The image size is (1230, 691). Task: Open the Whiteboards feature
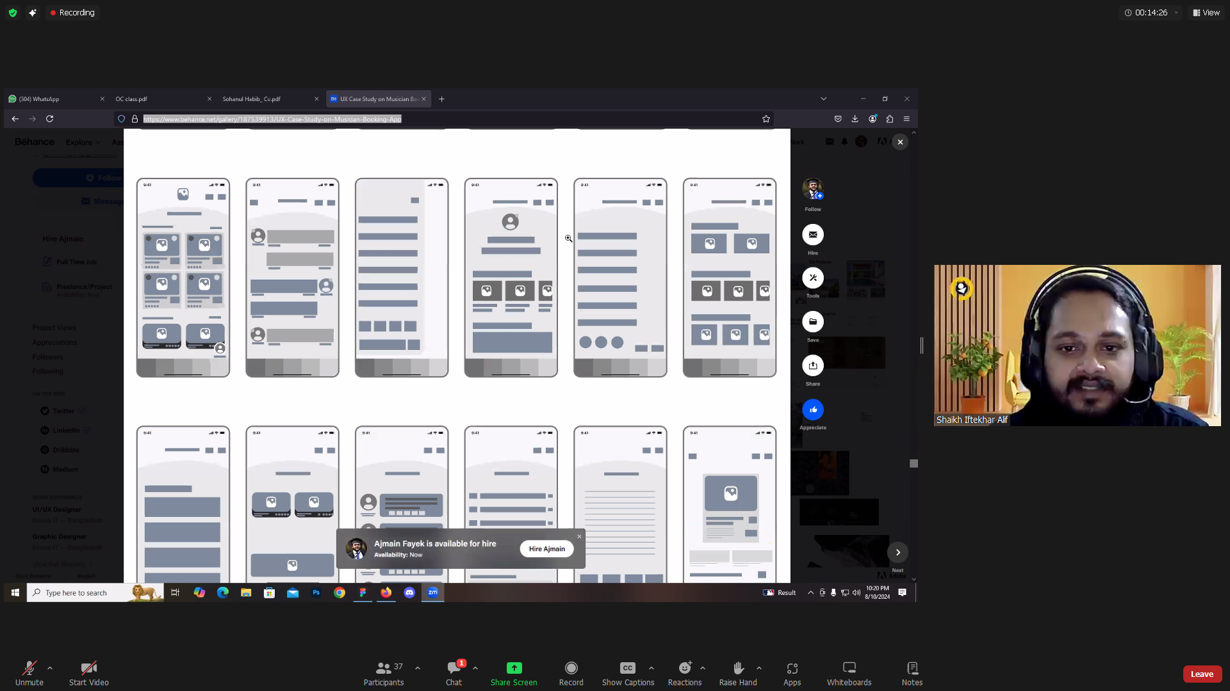[x=849, y=668]
